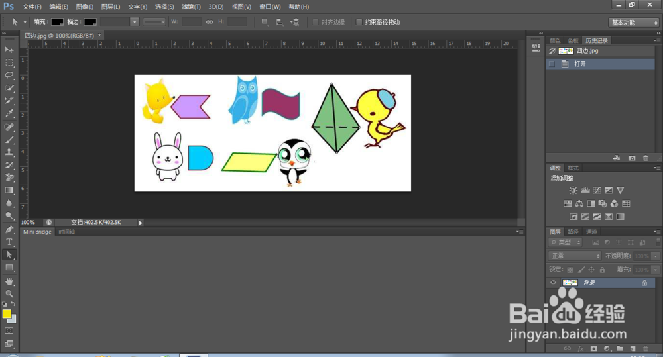This screenshot has height=357, width=663.
Task: Select the Horizontal Type tool
Action: click(9, 242)
